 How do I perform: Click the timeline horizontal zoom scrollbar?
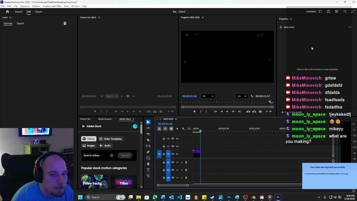point(173,185)
